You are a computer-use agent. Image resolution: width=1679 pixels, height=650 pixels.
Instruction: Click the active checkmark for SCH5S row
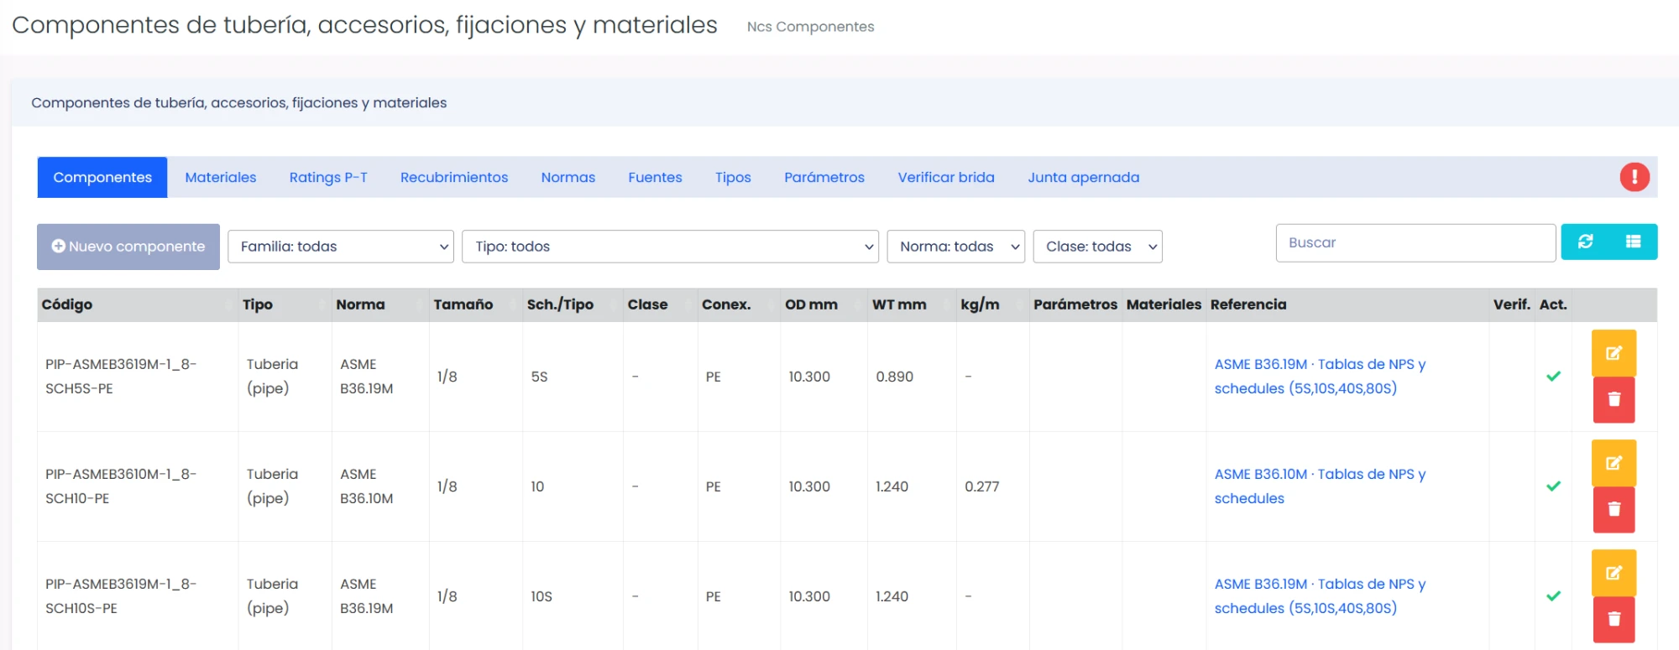(1553, 377)
